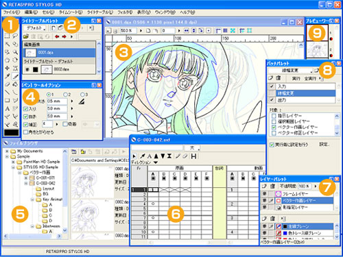343x257 pixels.
Task: Expand the My Documents tree node
Action: (x=7, y=151)
